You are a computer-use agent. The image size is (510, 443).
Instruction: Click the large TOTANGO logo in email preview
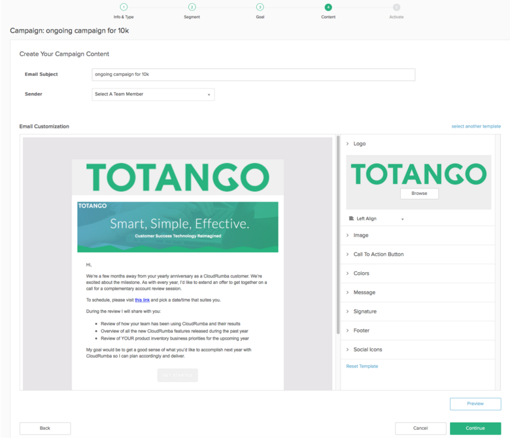pos(178,177)
